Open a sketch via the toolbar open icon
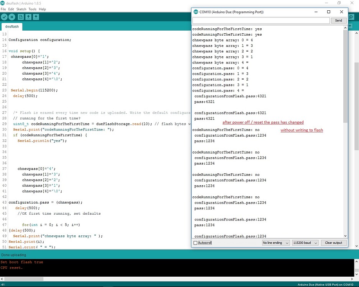This screenshot has width=359, height=287. click(28, 17)
